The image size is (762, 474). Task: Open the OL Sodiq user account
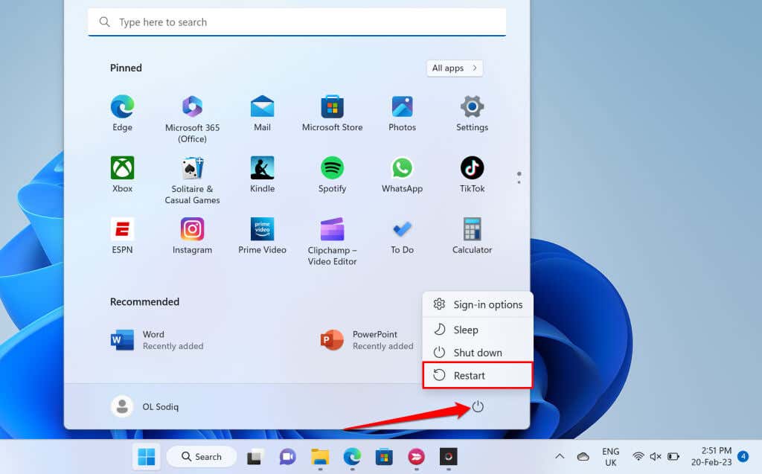point(145,406)
